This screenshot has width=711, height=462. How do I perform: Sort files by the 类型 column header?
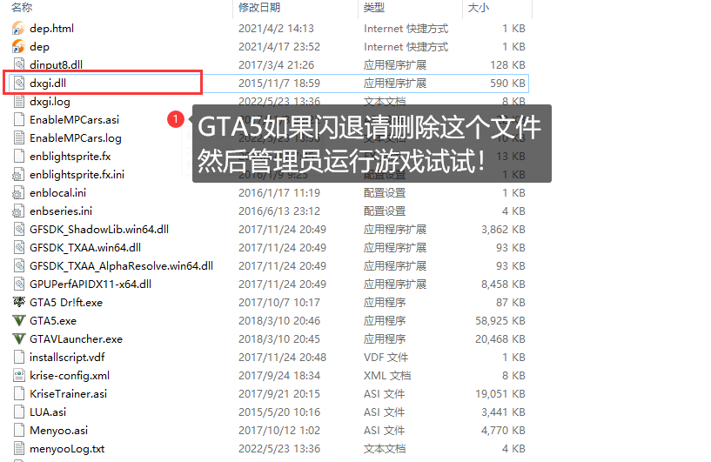[374, 8]
